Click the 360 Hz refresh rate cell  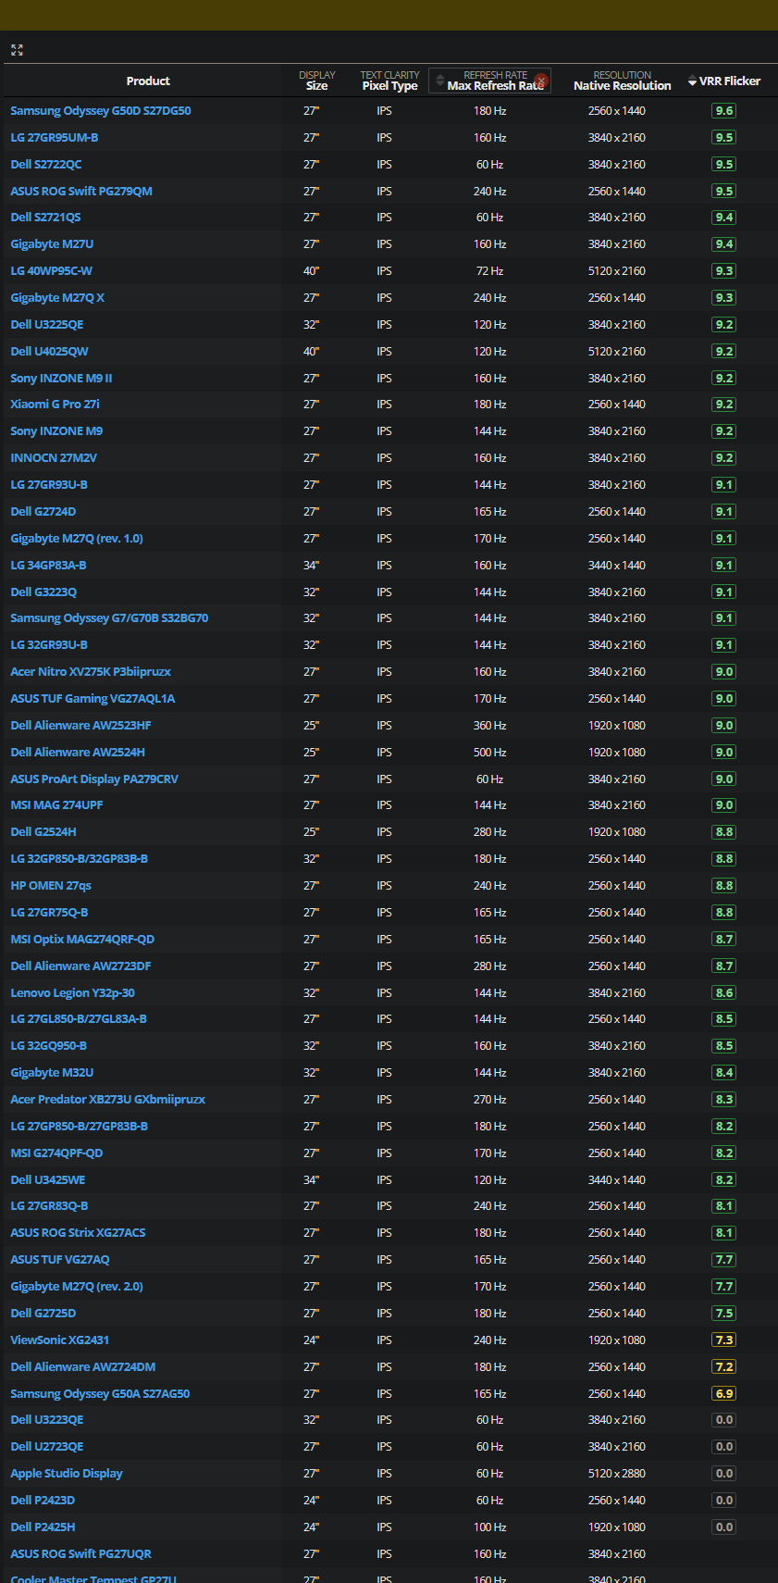489,725
